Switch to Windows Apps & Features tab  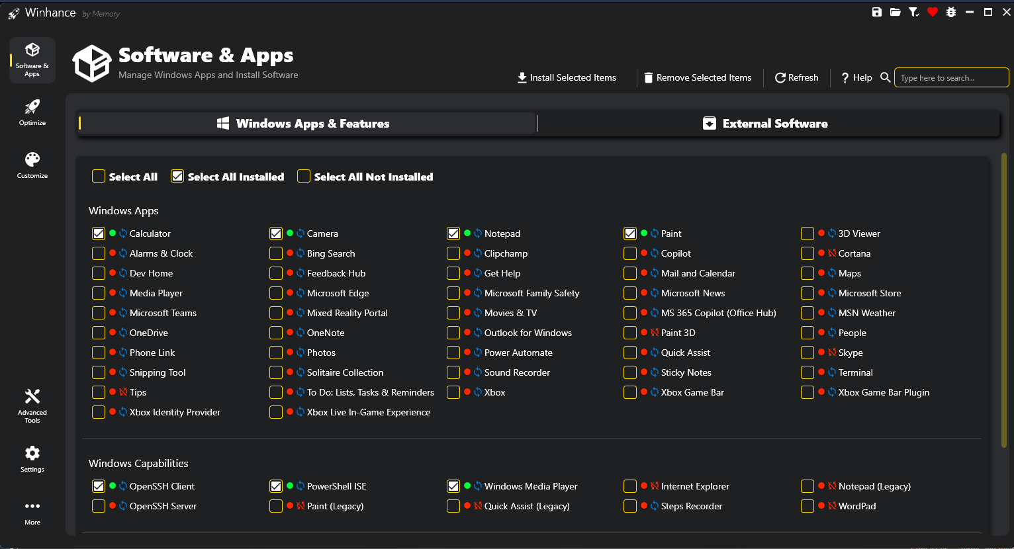point(306,124)
